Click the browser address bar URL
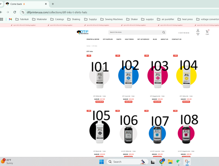This screenshot has width=219, height=166. pyautogui.click(x=57, y=12)
